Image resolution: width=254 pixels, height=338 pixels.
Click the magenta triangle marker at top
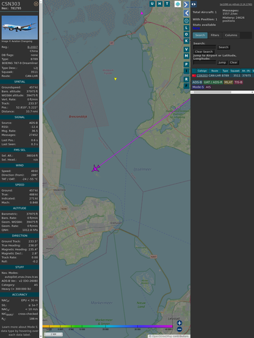pyautogui.click(x=142, y=13)
